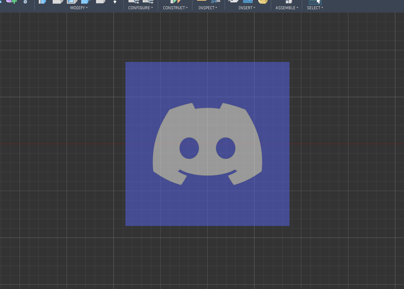Viewport: 404px width, 289px height.
Task: Click the purple icon with green plus
Action: [x=12, y=2]
